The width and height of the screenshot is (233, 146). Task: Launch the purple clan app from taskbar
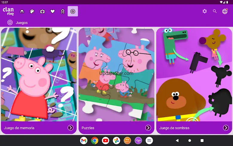tap(138, 141)
